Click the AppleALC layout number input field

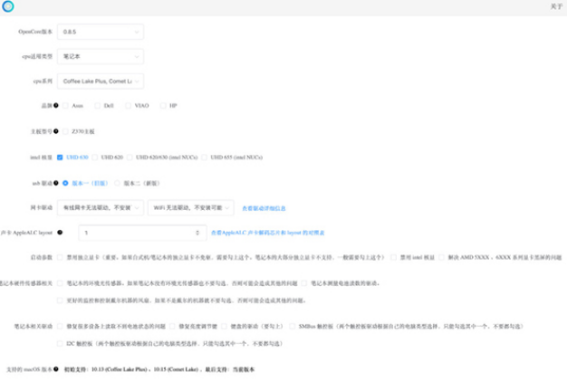[x=142, y=233]
